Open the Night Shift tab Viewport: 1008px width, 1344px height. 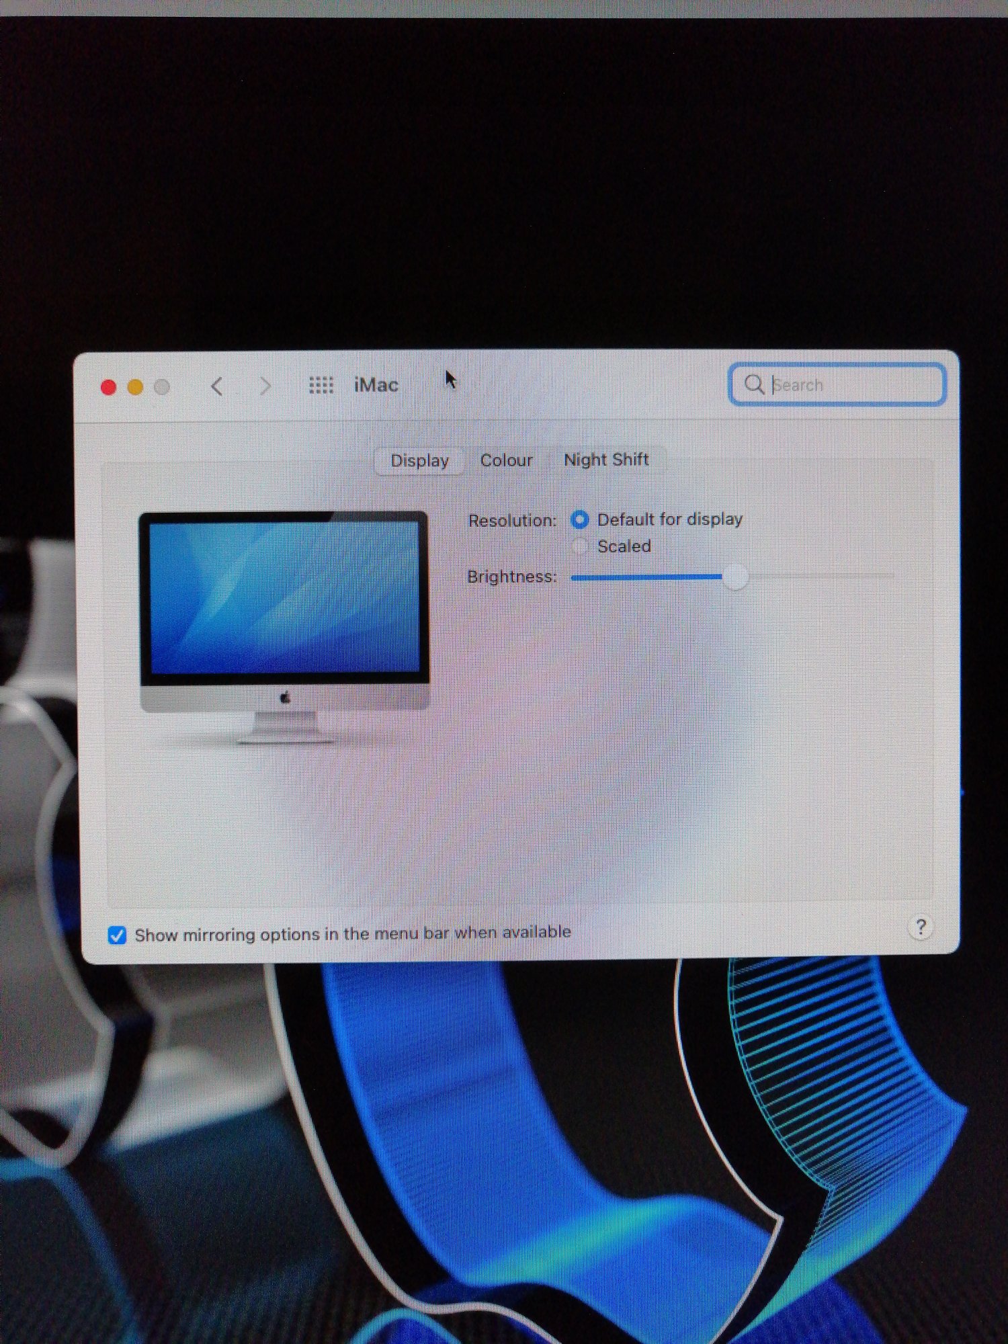(x=606, y=460)
